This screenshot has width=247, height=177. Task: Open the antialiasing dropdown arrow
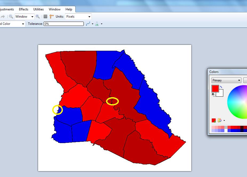tap(92, 24)
